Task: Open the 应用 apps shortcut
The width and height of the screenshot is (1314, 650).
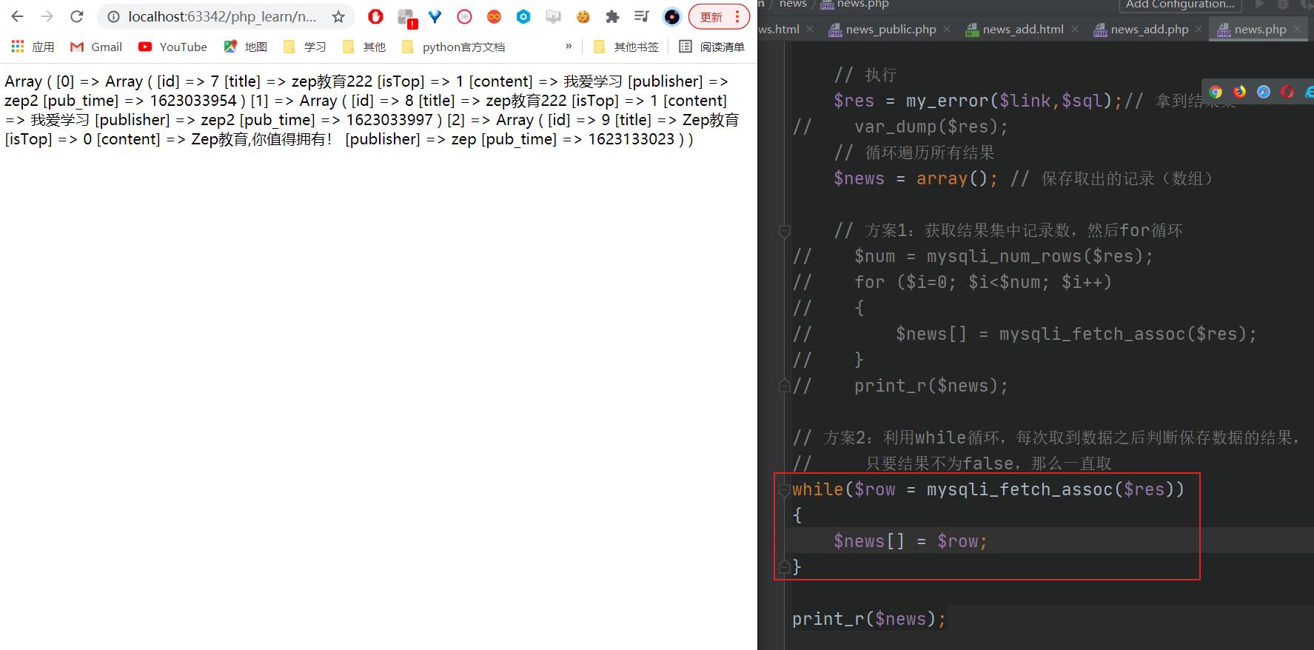Action: click(33, 47)
